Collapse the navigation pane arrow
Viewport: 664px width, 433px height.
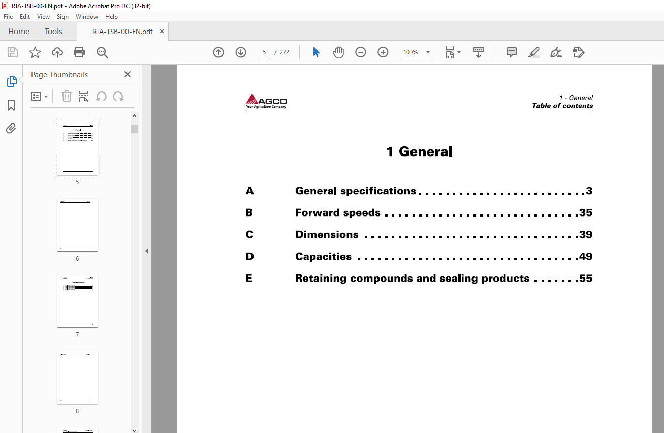[147, 251]
